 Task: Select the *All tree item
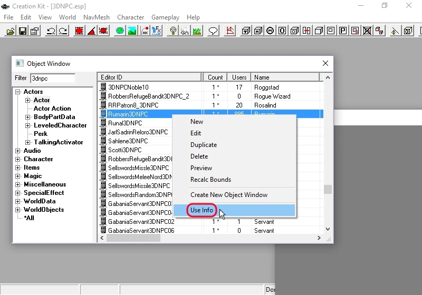point(29,218)
